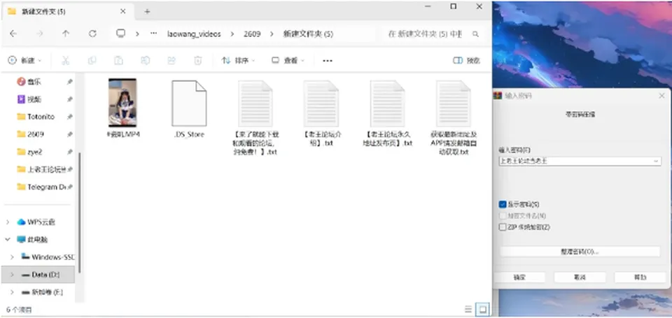
Task: Open the Sort dropdown menu
Action: (238, 61)
